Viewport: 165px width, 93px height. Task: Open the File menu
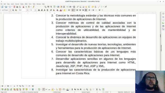(2, 4)
